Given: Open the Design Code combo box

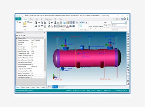Looking at the screenshot, I should point(119,25).
